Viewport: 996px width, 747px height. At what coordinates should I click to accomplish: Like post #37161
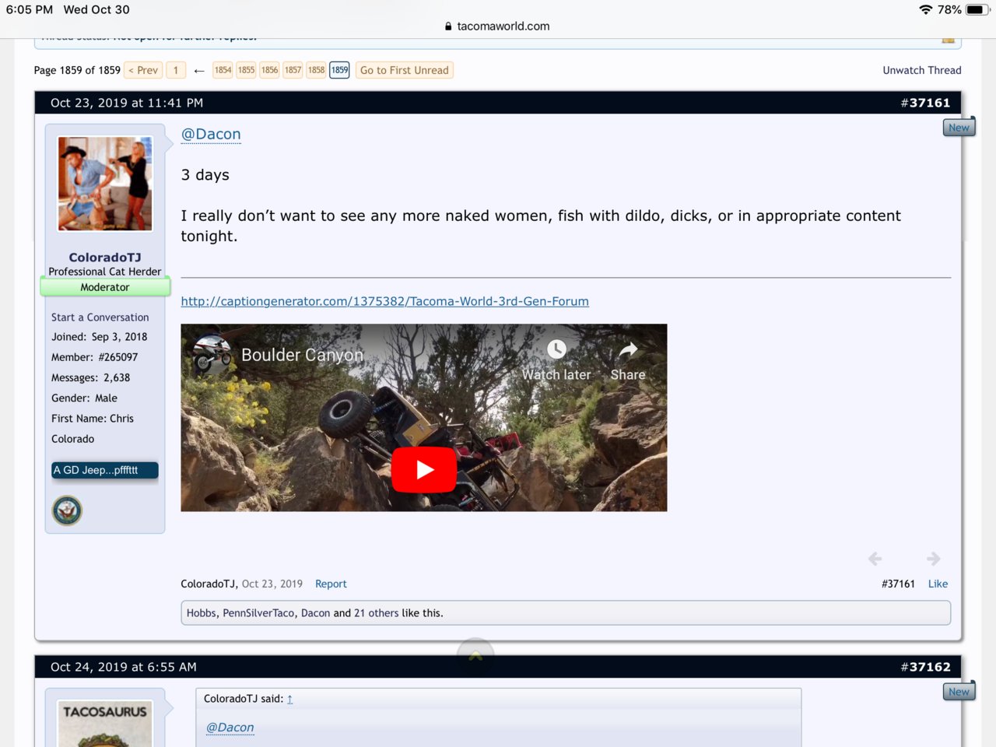(x=938, y=584)
